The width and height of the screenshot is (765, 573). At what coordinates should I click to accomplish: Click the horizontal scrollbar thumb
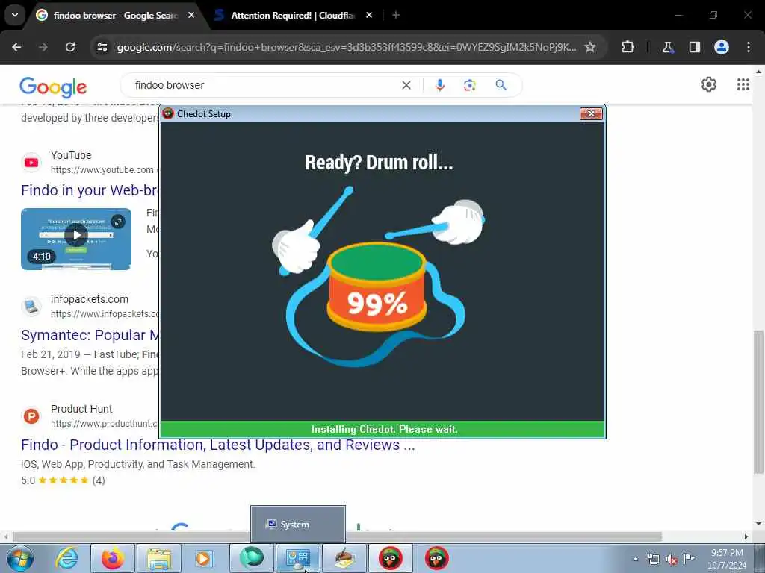(337, 536)
